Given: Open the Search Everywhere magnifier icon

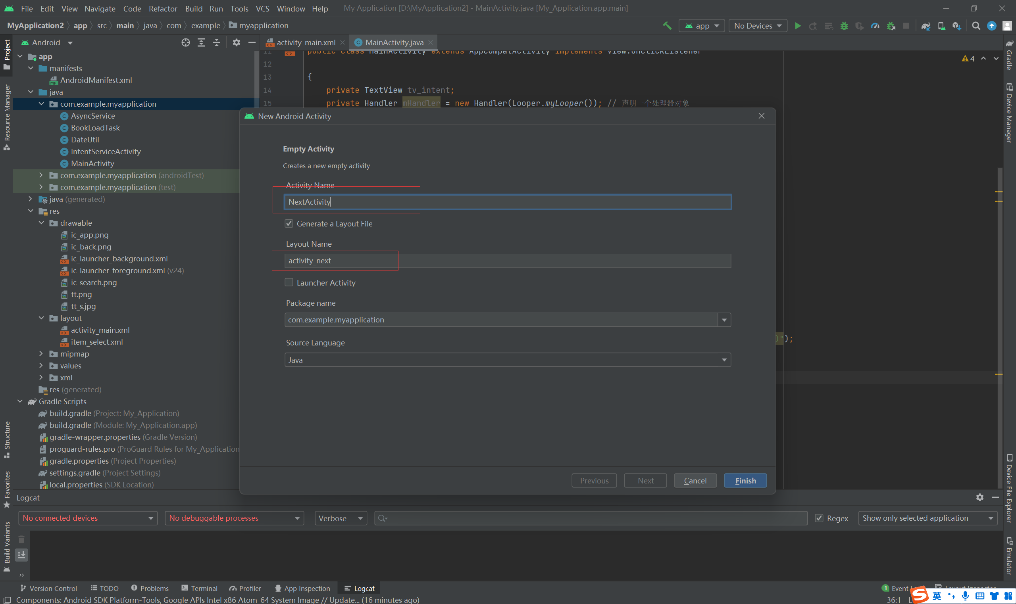Looking at the screenshot, I should coord(976,26).
